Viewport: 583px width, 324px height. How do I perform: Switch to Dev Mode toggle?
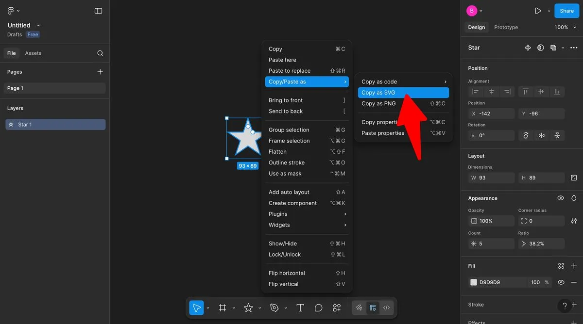pyautogui.click(x=387, y=308)
